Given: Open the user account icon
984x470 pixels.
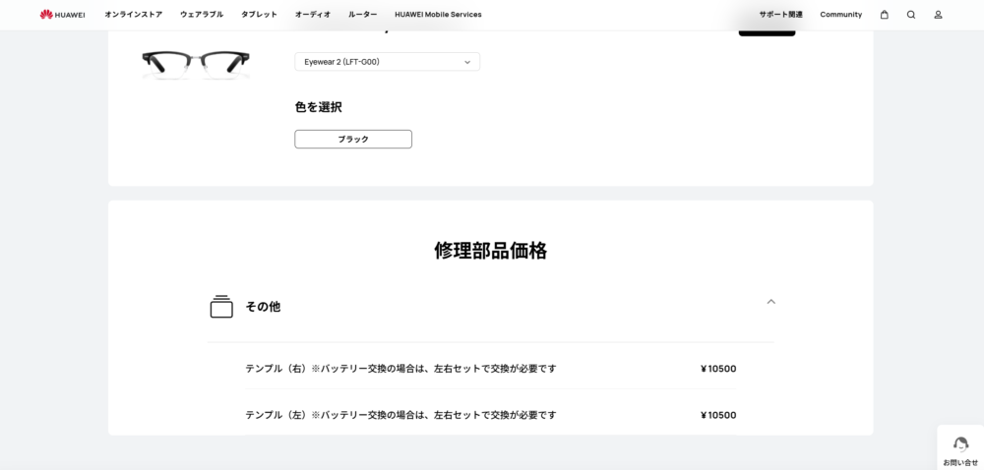Looking at the screenshot, I should tap(938, 15).
